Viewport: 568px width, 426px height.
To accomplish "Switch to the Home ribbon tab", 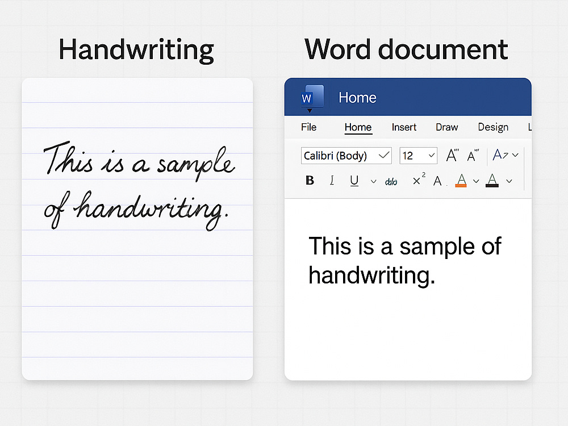I will (358, 127).
